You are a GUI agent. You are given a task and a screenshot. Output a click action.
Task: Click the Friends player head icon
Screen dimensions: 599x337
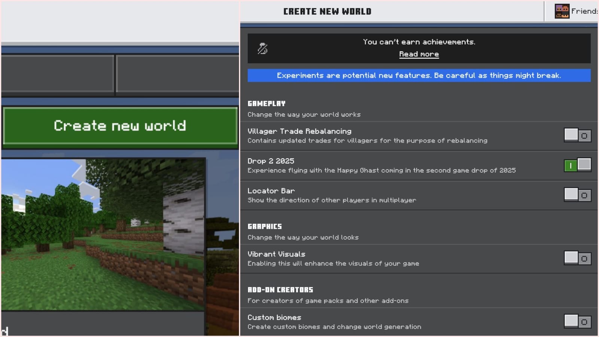[x=561, y=10]
